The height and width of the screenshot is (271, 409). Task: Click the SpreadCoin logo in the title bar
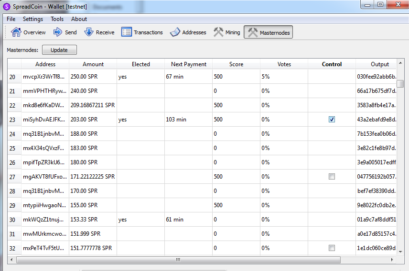coord(7,7)
